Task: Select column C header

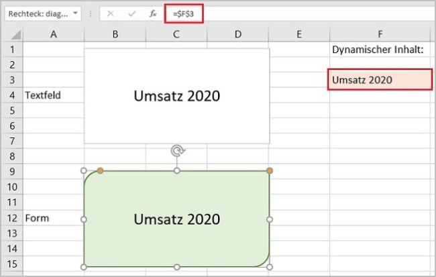Action: [176, 34]
